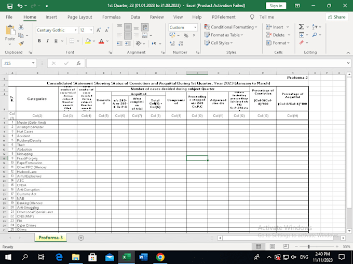Click the Format cells button
Screen dimensions: 353x264
278,42
